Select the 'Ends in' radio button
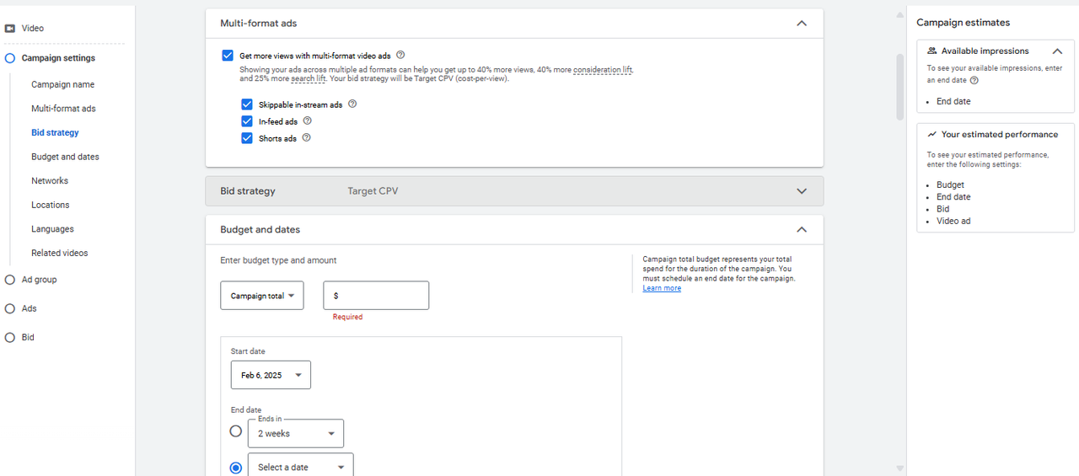Viewport: 1079px width, 476px height. (236, 431)
